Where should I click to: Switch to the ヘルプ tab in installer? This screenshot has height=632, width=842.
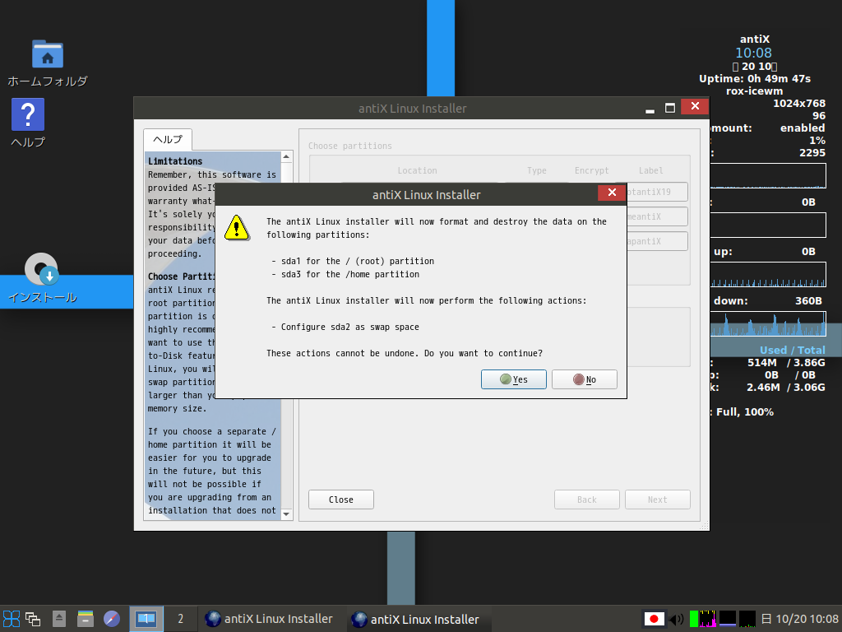point(168,140)
